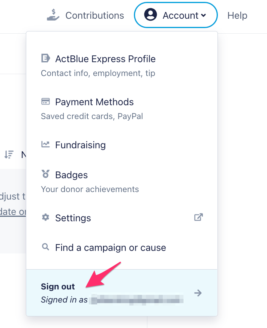Go to Contributions page
The image size is (267, 328).
(x=94, y=15)
